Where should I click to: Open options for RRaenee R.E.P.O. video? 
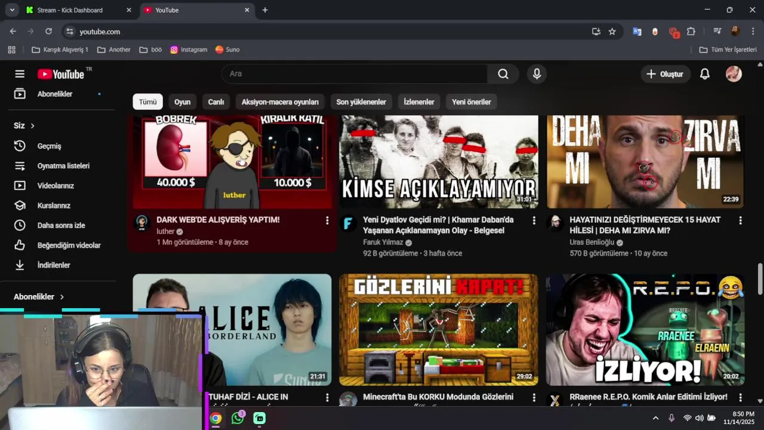coord(740,397)
